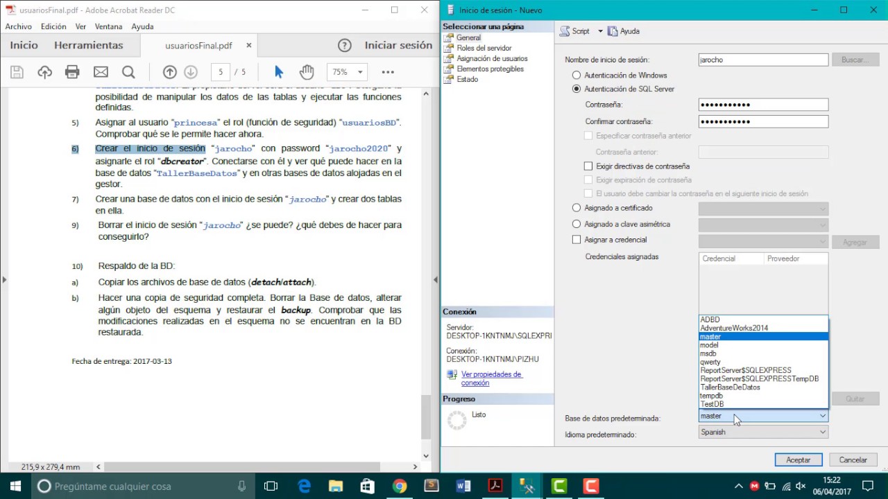Screen dimensions: 888x499
Task: Click Cortana search box on taskbar
Action: click(142, 487)
